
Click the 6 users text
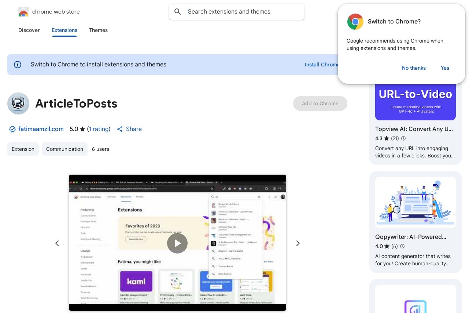(100, 149)
